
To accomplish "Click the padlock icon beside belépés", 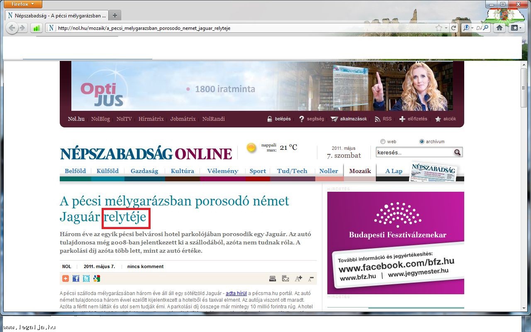I will (270, 119).
